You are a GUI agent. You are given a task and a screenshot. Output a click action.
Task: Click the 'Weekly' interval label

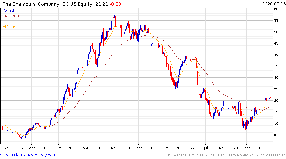tap(9, 11)
